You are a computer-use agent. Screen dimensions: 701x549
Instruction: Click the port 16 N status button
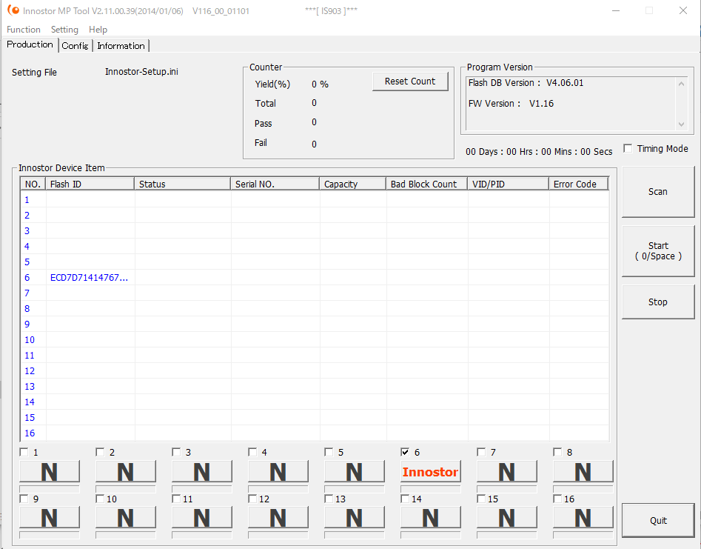(x=583, y=518)
